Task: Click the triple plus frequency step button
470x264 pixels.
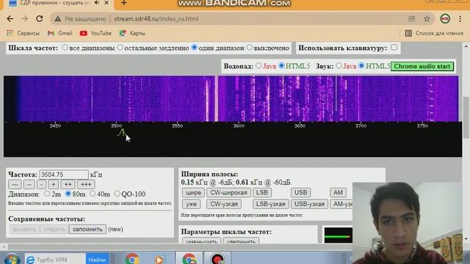Action: [x=86, y=184]
